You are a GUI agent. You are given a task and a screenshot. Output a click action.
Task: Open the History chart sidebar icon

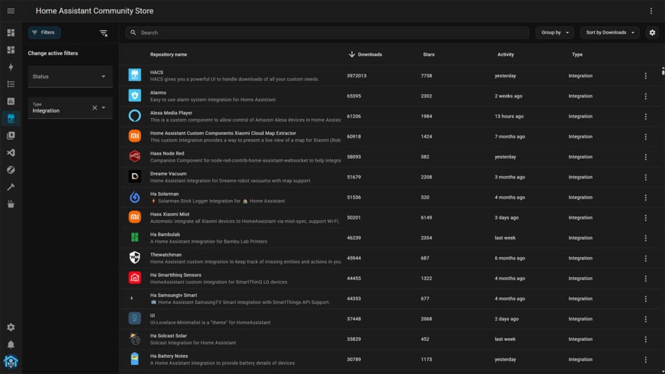10,101
